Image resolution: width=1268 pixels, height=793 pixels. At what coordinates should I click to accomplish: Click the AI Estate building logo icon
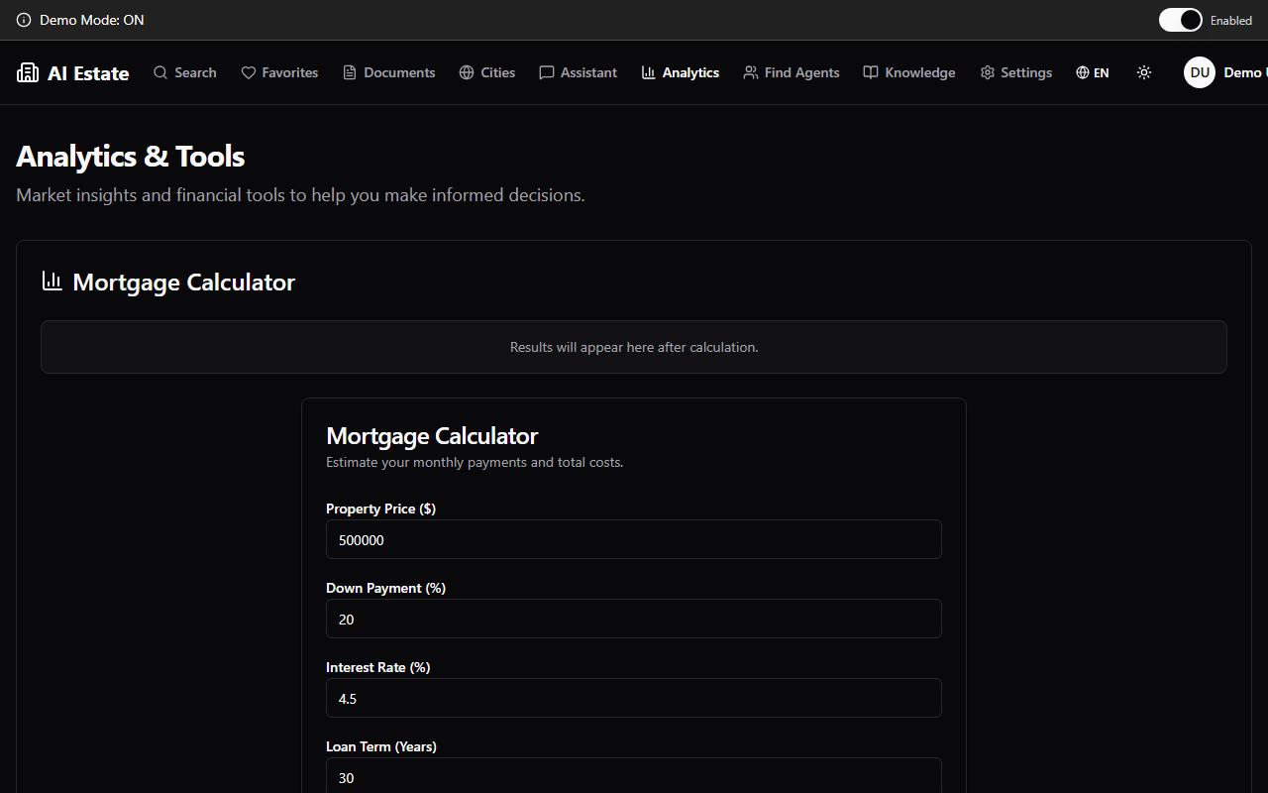pos(28,72)
